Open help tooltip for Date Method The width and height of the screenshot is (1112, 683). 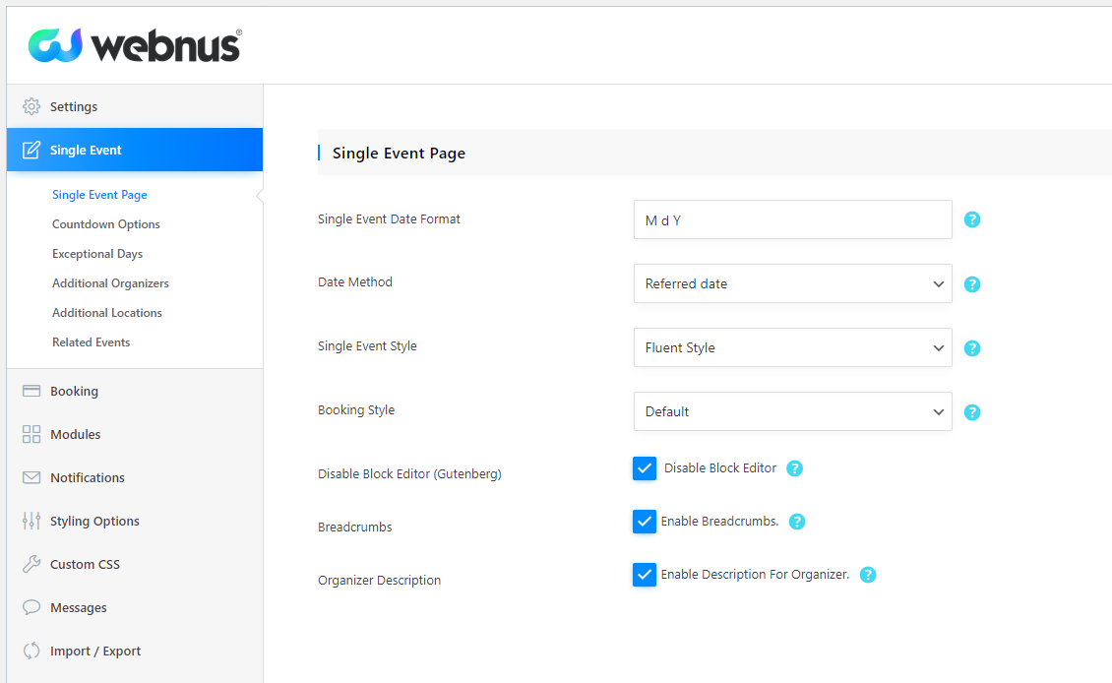pos(972,284)
